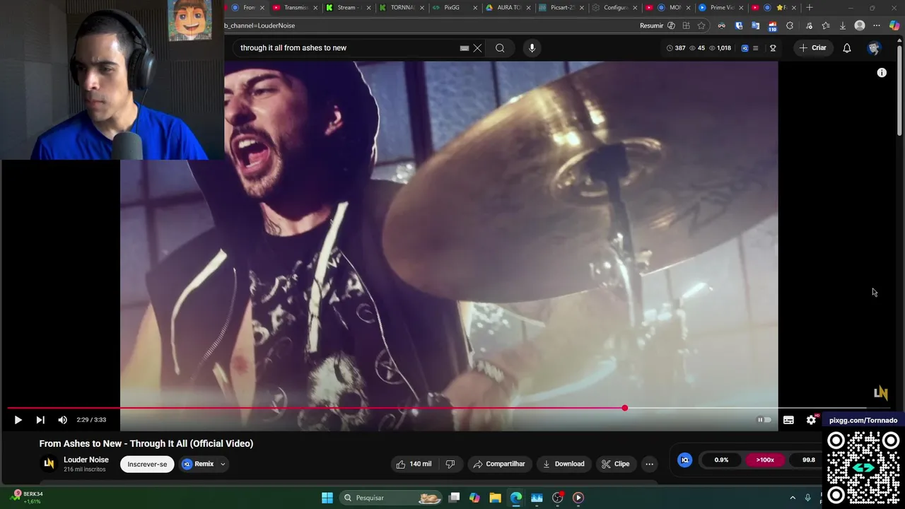The height and width of the screenshot is (509, 905).
Task: Open the player settings gear
Action: (812, 420)
